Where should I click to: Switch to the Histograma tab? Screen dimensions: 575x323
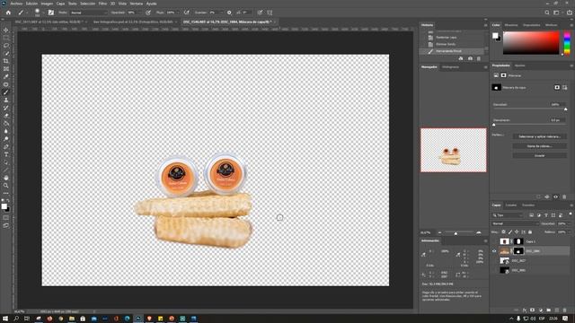(x=450, y=67)
